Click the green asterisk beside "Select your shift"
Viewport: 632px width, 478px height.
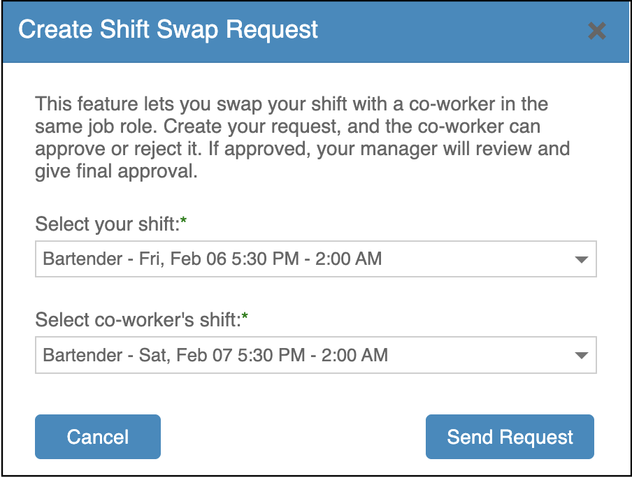pos(184,222)
